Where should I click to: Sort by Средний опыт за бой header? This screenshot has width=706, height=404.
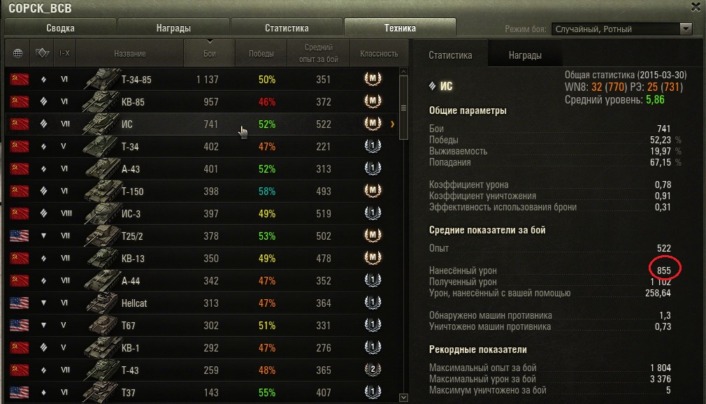(x=322, y=53)
